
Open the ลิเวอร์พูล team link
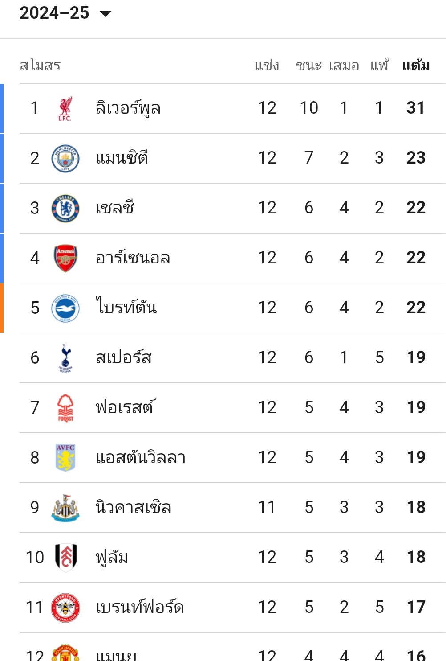point(128,108)
